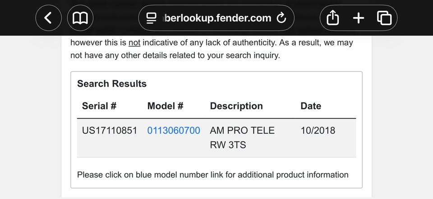
Task: Select the serial number US17110851 cell
Action: pyautogui.click(x=110, y=131)
